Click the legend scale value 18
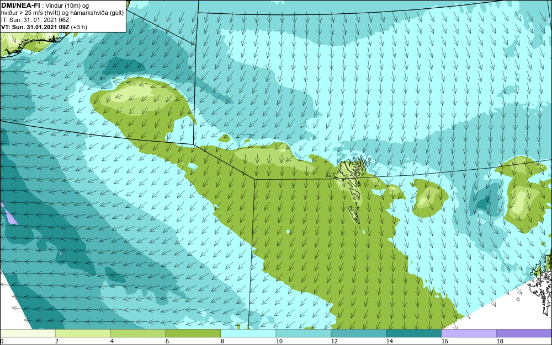Viewport: 552px width, 345px height. [500, 341]
